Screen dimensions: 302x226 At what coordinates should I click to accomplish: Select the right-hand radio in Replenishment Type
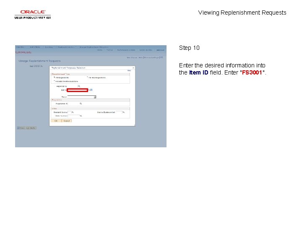tap(87, 77)
